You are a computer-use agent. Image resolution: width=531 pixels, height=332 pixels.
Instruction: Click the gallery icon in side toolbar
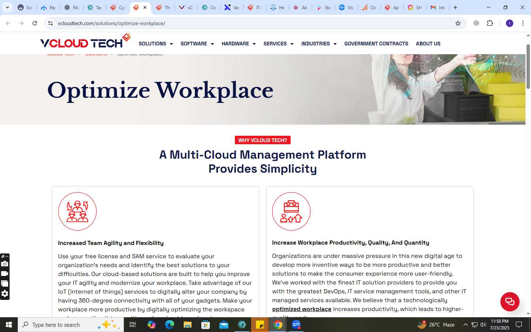click(x=5, y=284)
